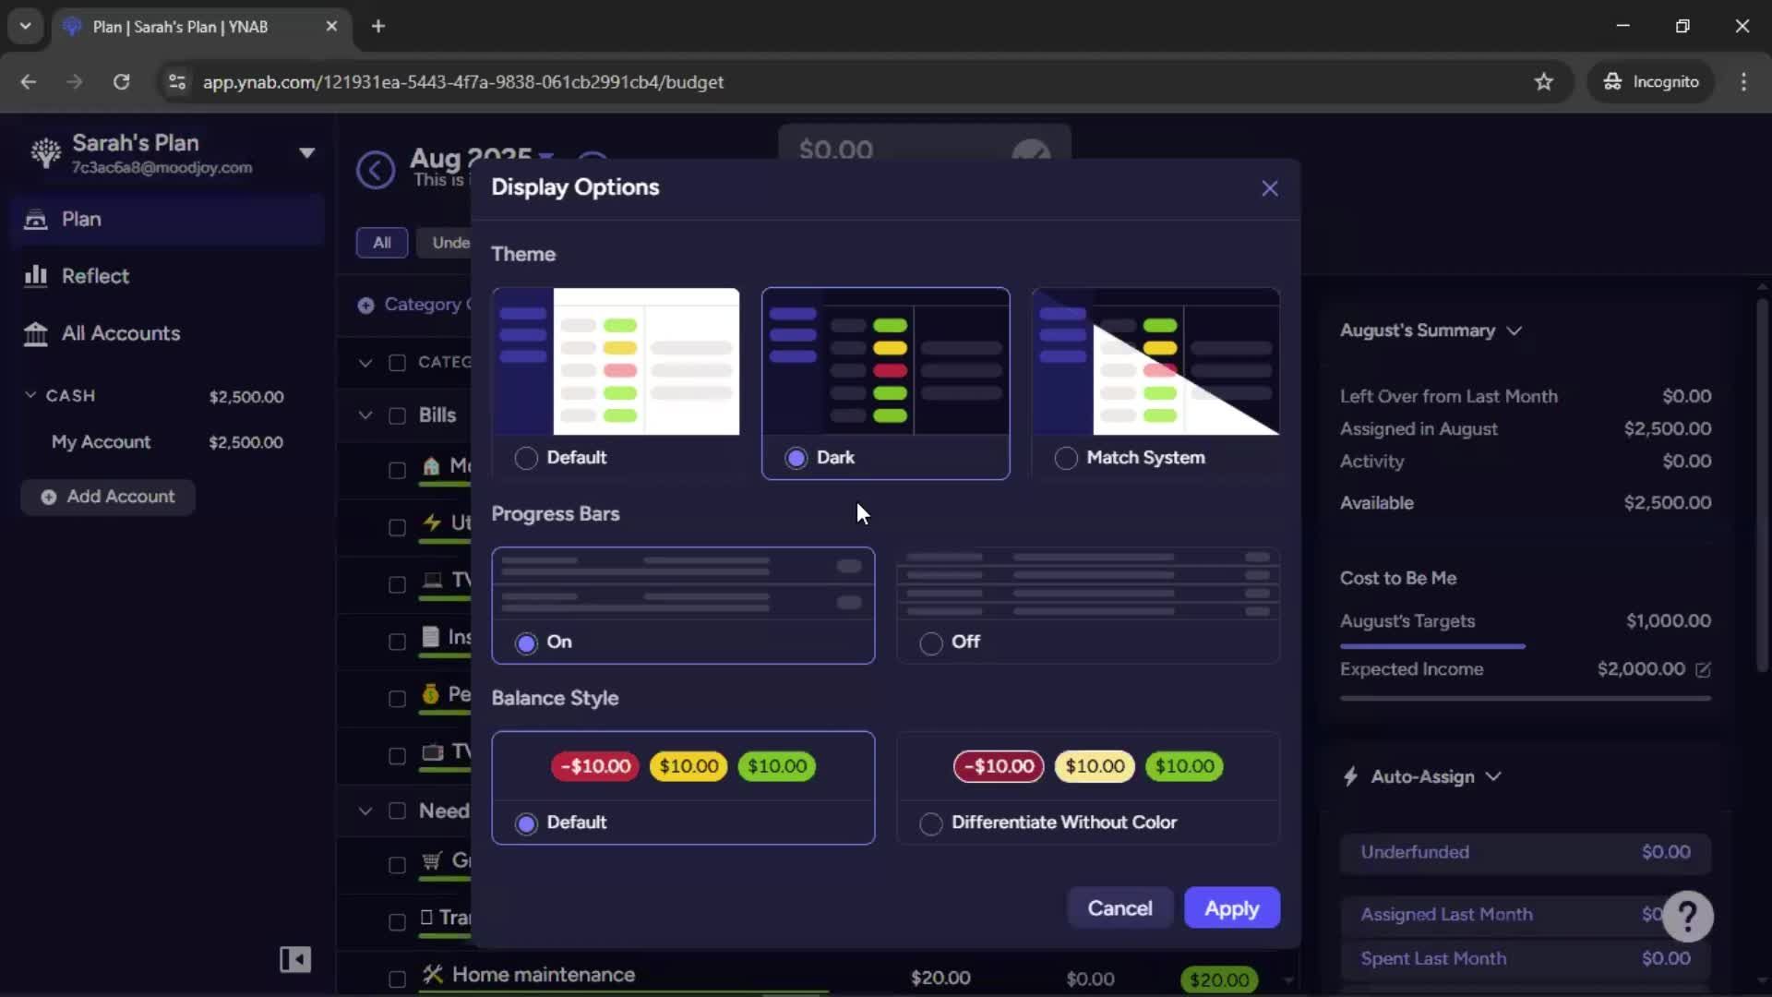Click the Incognito indicator

point(1651,82)
